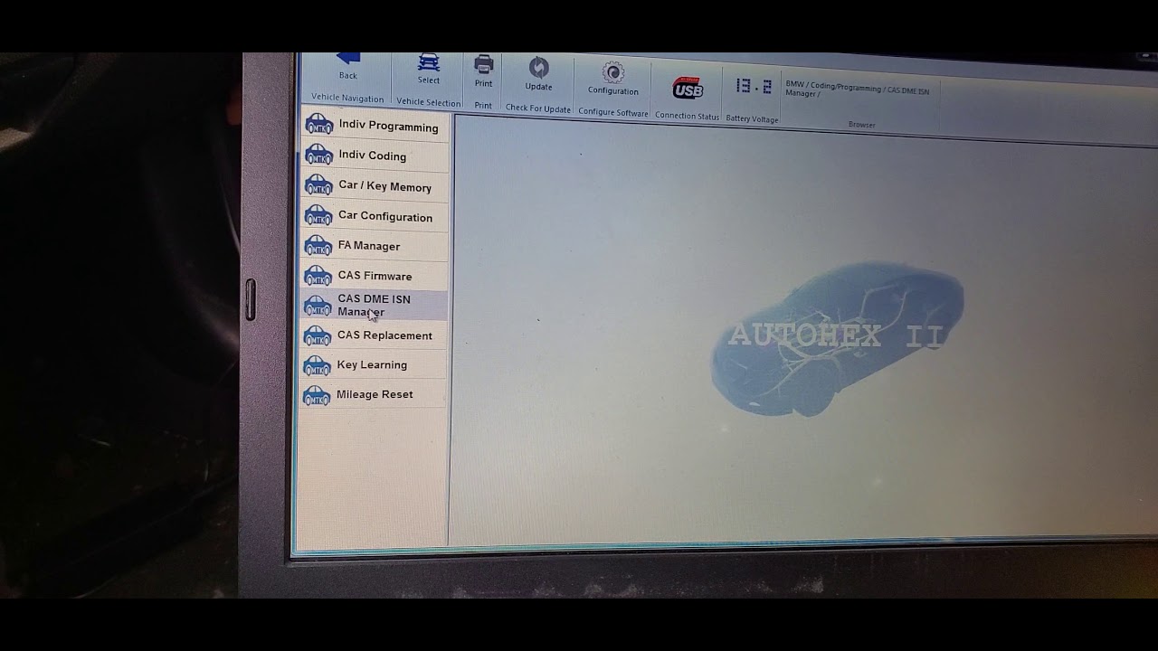Click the Select vehicle car icon

click(429, 62)
